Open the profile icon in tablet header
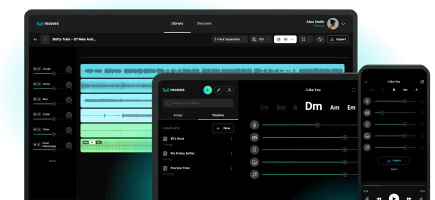435x200 pixels. (229, 90)
